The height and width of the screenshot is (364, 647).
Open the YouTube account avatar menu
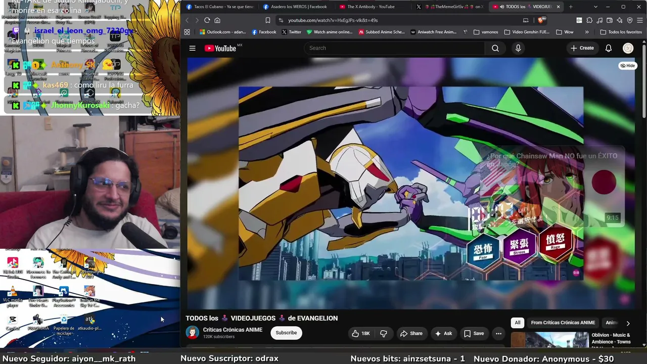coord(628,48)
